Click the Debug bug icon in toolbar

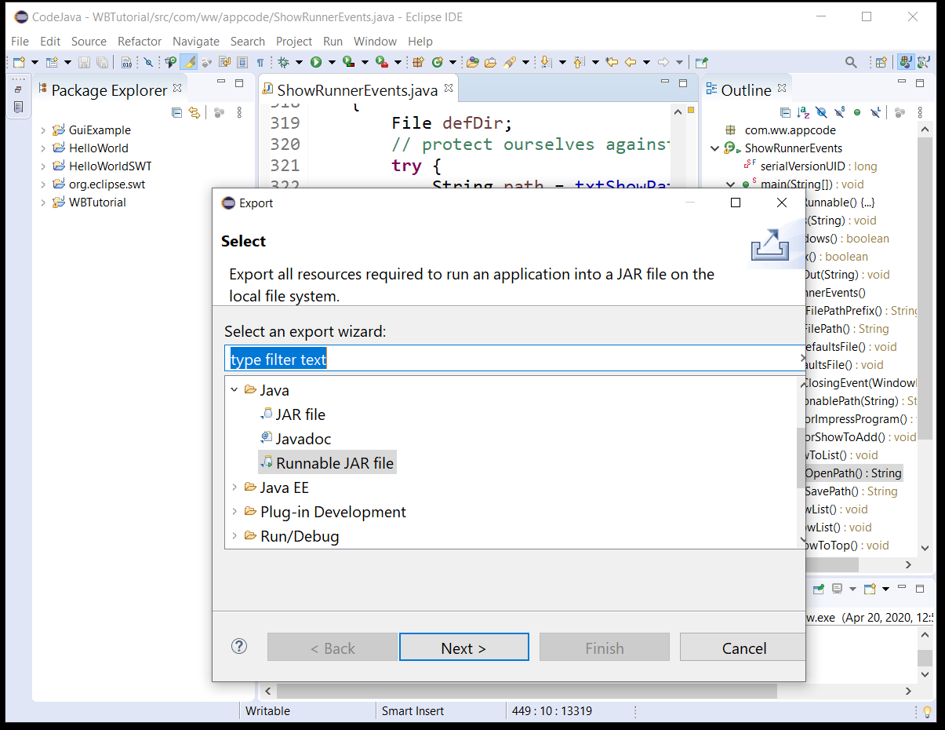pyautogui.click(x=283, y=63)
